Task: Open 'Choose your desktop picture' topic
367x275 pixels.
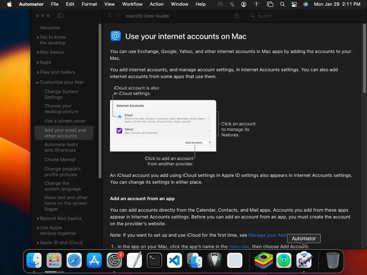Action: [61, 108]
